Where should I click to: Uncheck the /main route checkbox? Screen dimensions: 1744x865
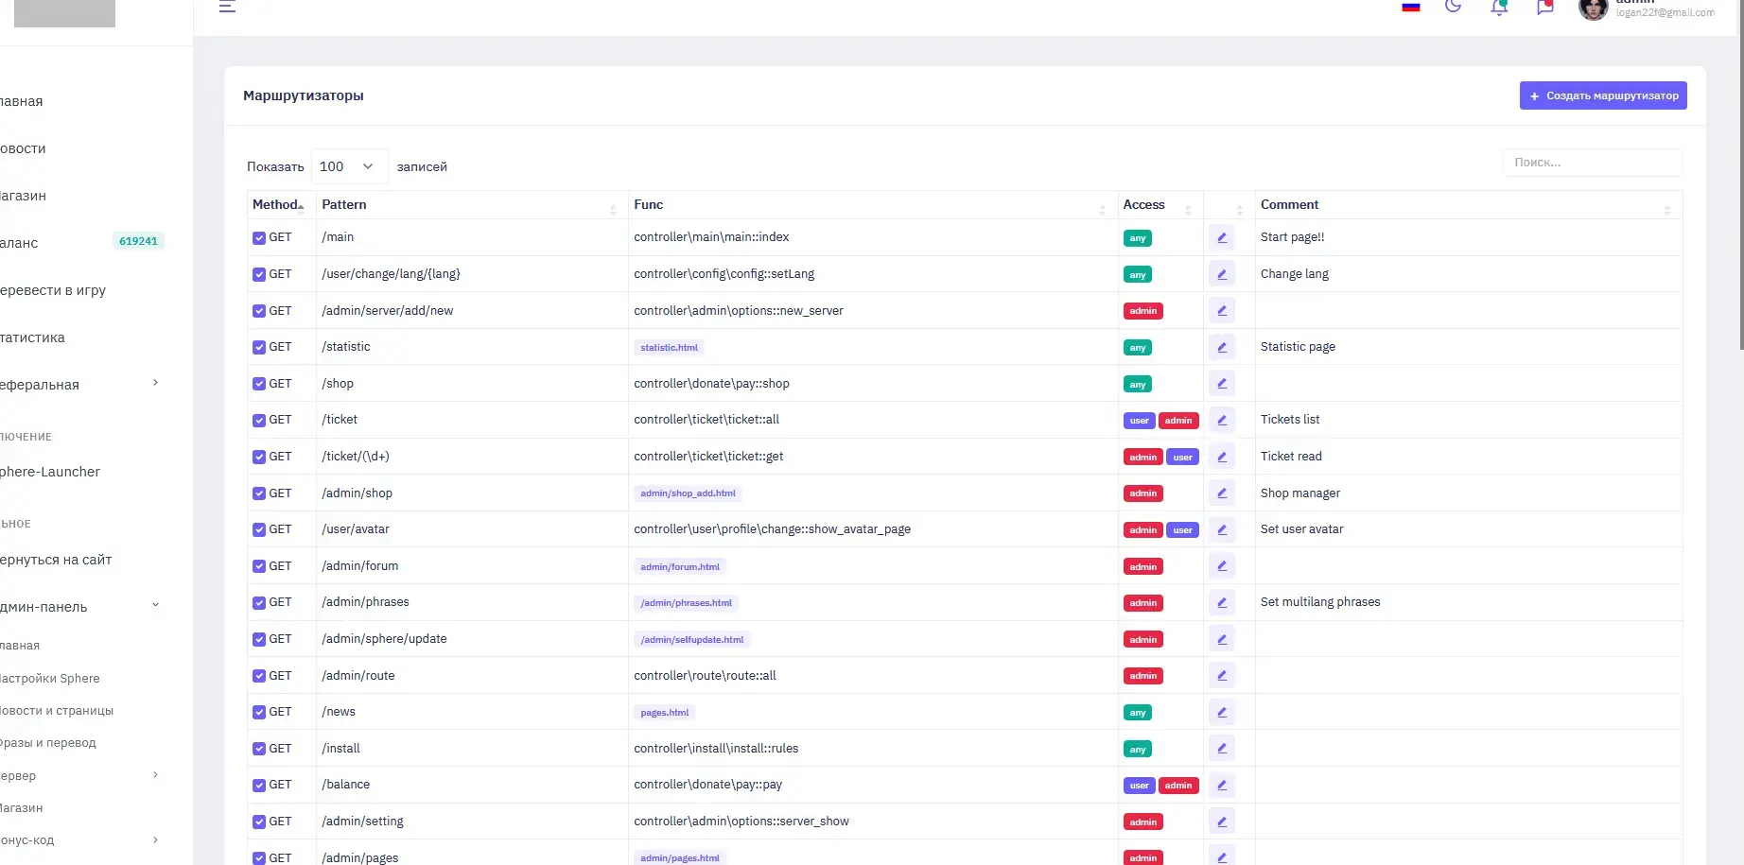click(x=259, y=238)
